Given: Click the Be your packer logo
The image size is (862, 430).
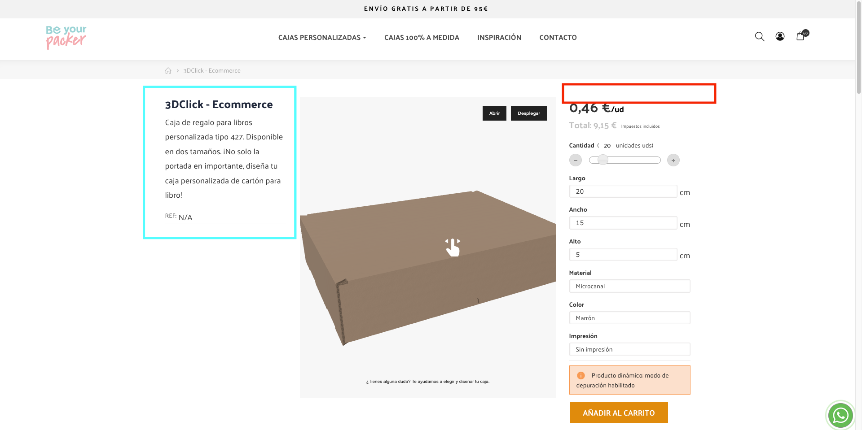Looking at the screenshot, I should (66, 37).
